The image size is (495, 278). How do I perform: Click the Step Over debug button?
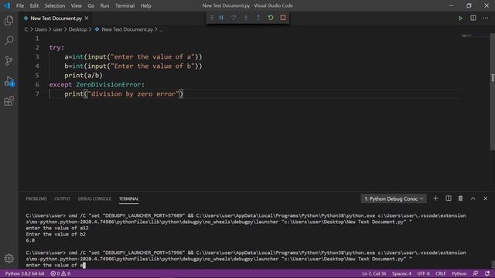click(x=234, y=18)
